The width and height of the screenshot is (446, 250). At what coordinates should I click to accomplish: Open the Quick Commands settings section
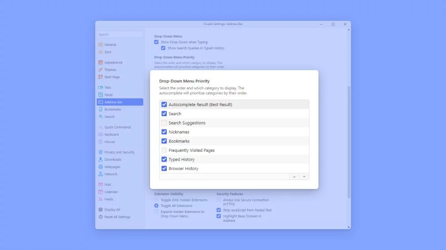pyautogui.click(x=118, y=127)
